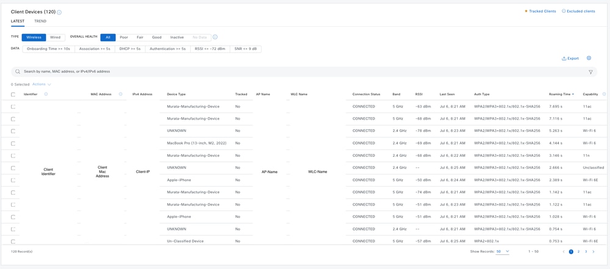
Task: Click info icon next to Overall Health filters
Action: [x=215, y=37]
